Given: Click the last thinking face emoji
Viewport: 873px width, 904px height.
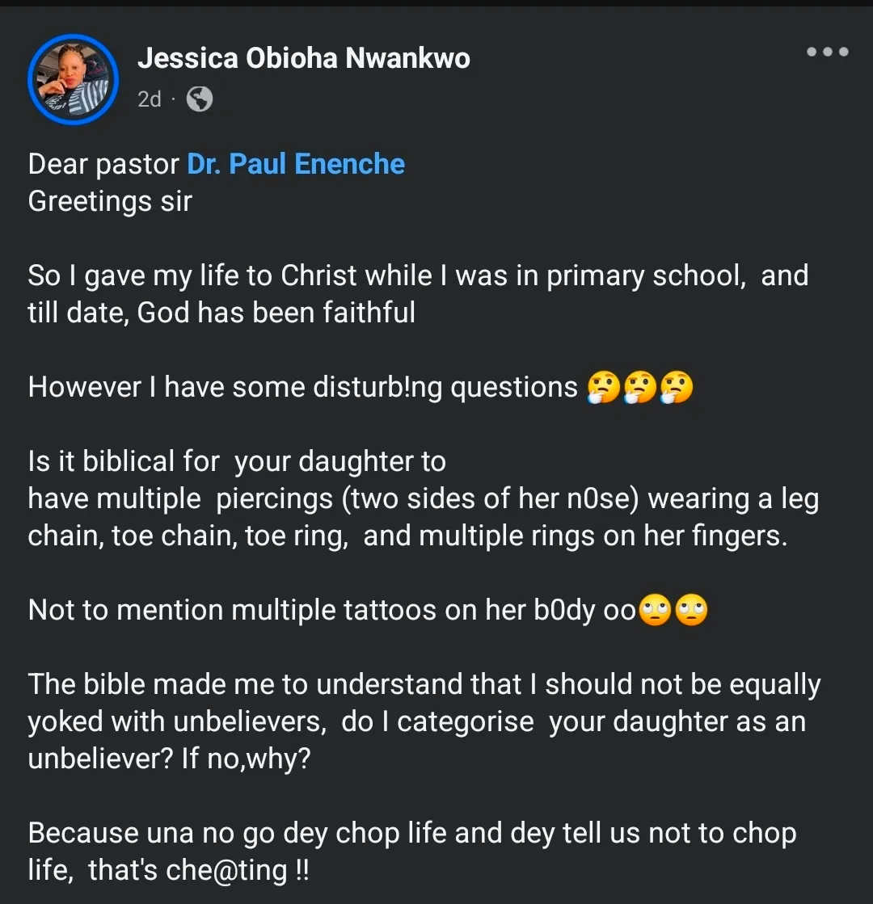Looking at the screenshot, I should (676, 388).
